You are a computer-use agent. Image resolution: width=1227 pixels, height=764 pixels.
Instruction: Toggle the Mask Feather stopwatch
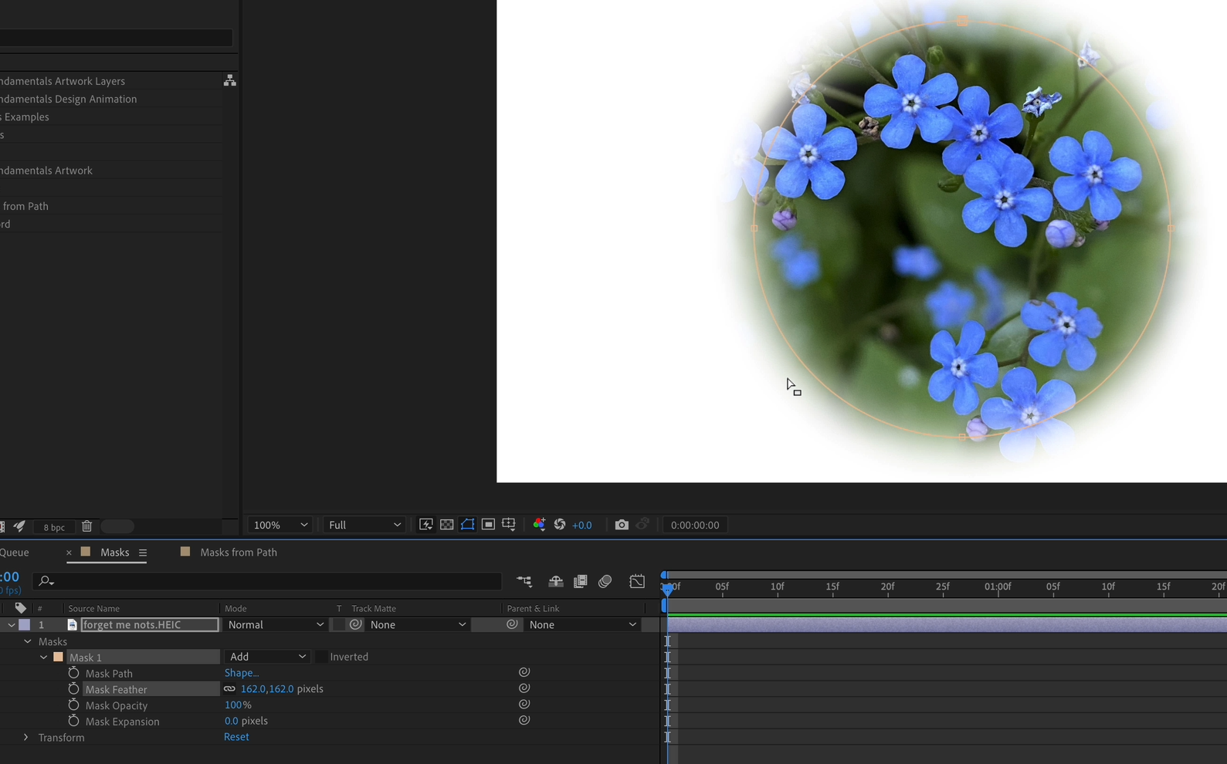73,689
